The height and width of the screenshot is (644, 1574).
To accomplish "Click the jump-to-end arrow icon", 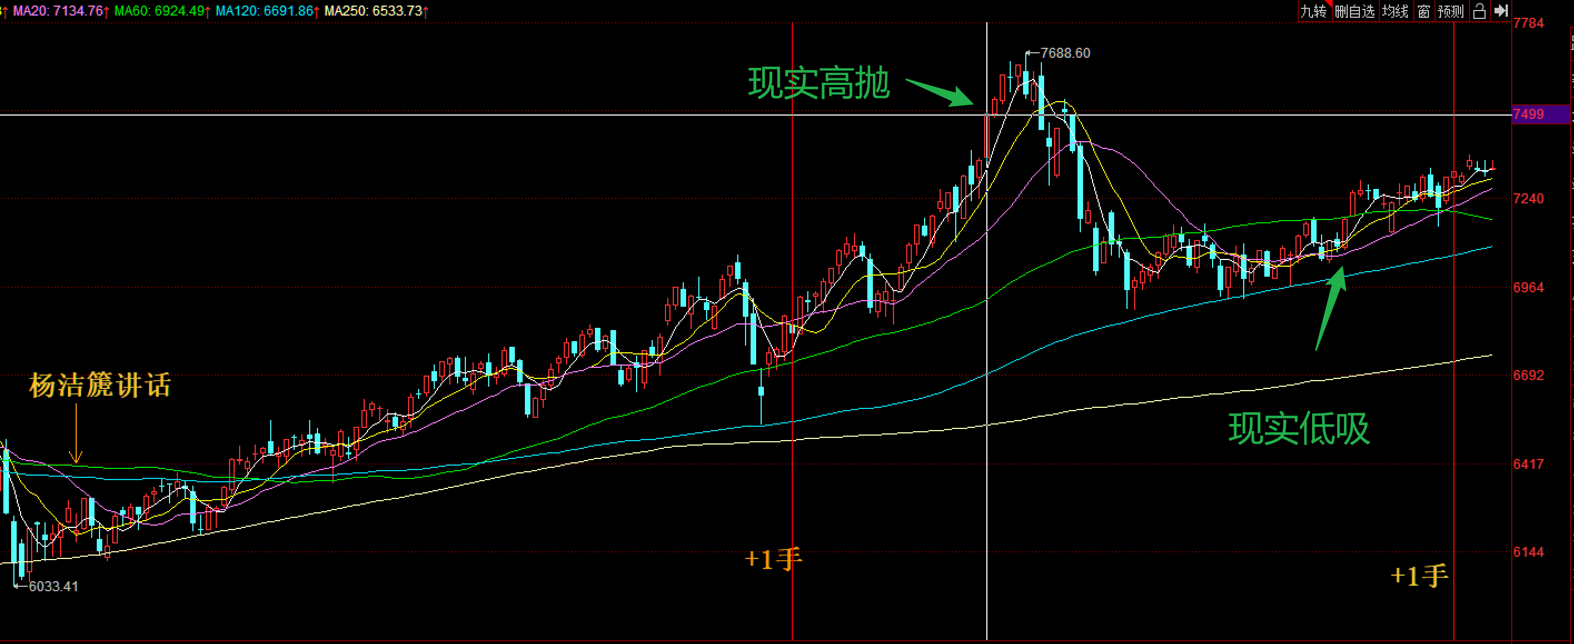I will [x=1501, y=11].
